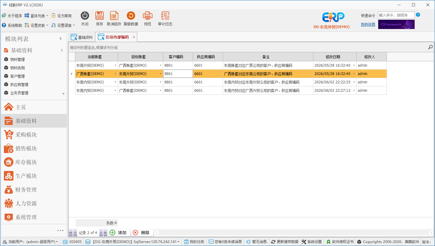This screenshot has width=435, height=246.
Task: Click the 添加 add button
Action: (x=119, y=233)
